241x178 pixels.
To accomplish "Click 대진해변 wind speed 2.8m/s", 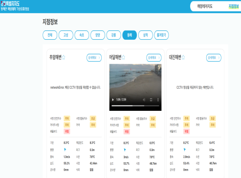I will point(187,157).
